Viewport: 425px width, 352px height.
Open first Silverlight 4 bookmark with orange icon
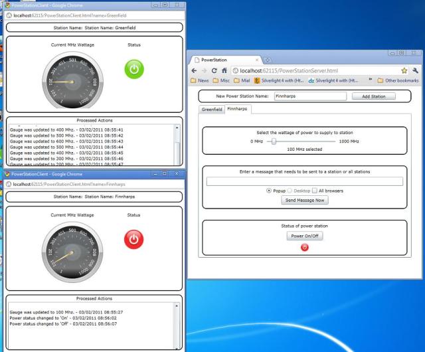click(x=279, y=80)
